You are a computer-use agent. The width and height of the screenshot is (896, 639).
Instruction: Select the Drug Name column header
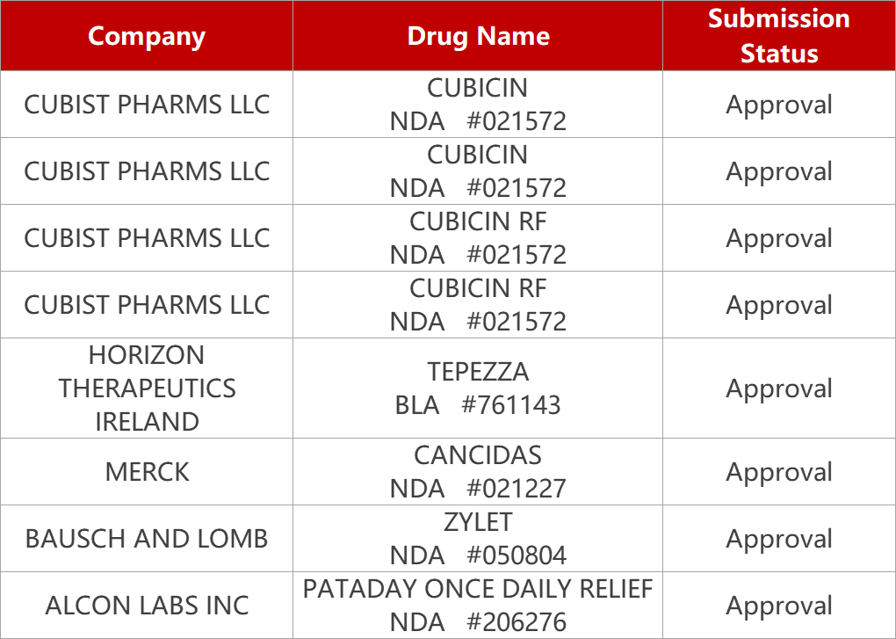coord(478,36)
